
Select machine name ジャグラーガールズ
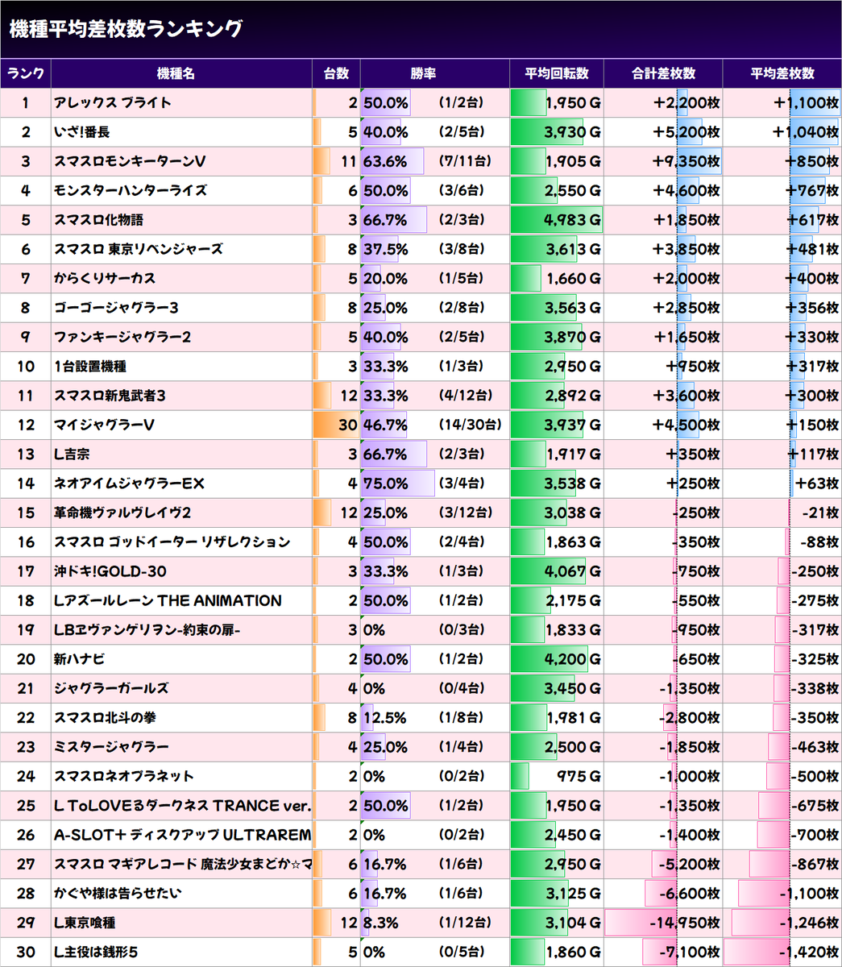(111, 688)
